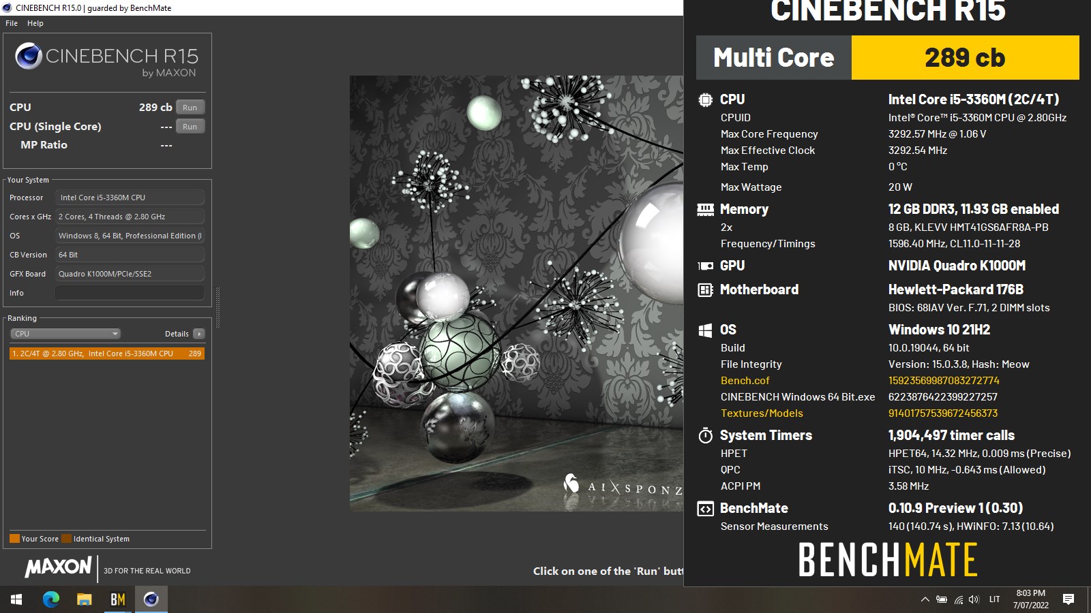Click the Cores x GHz field
Viewport: 1091px width, 613px height.
point(130,217)
